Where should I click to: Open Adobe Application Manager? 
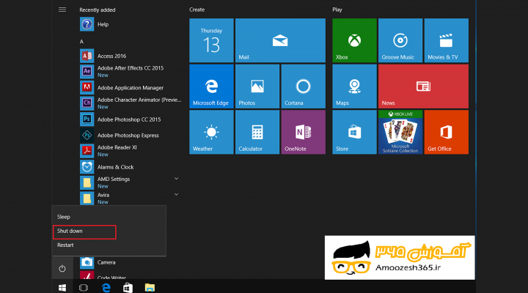click(x=131, y=87)
